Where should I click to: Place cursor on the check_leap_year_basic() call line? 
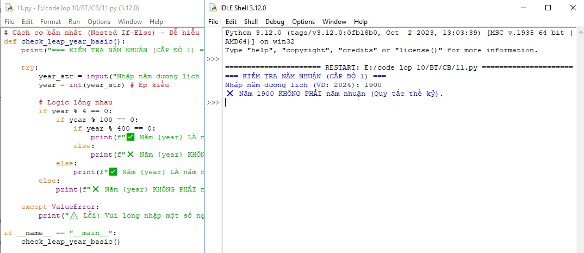tap(70, 242)
